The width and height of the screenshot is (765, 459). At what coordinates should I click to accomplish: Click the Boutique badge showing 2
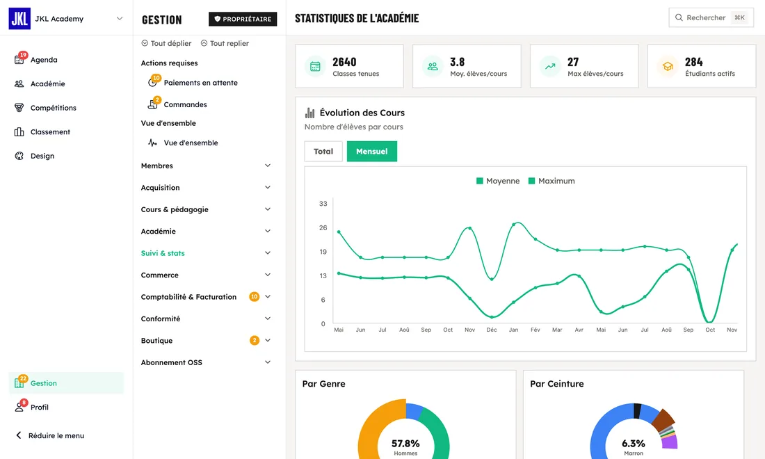coord(254,341)
